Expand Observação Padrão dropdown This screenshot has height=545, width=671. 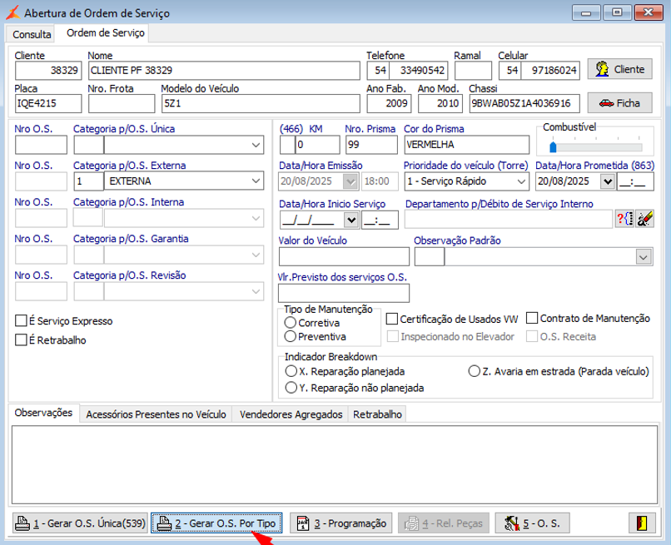click(x=644, y=256)
